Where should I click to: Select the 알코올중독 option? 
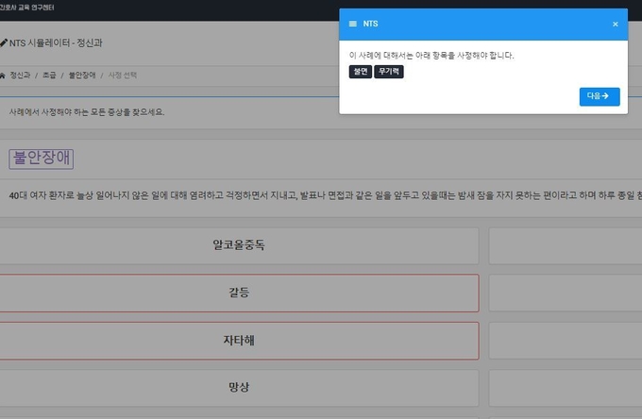[239, 245]
